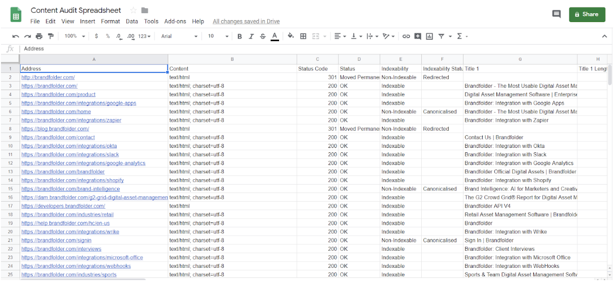Star the Content Audit Spreadsheet
The image size is (616, 285).
tap(133, 10)
